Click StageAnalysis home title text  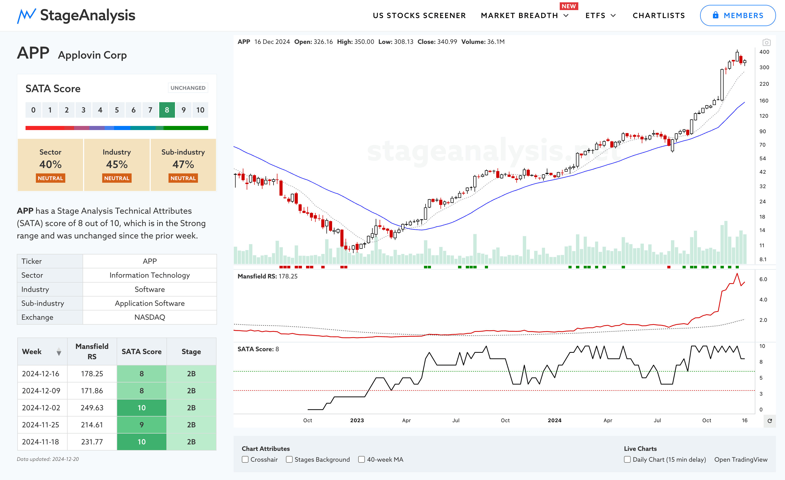tap(88, 15)
